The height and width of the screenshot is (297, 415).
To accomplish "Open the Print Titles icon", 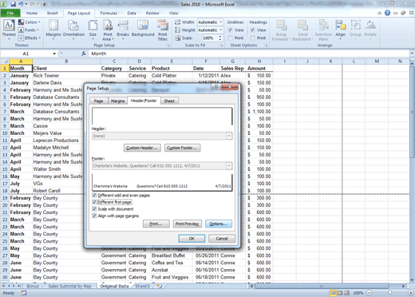I will 163,30.
